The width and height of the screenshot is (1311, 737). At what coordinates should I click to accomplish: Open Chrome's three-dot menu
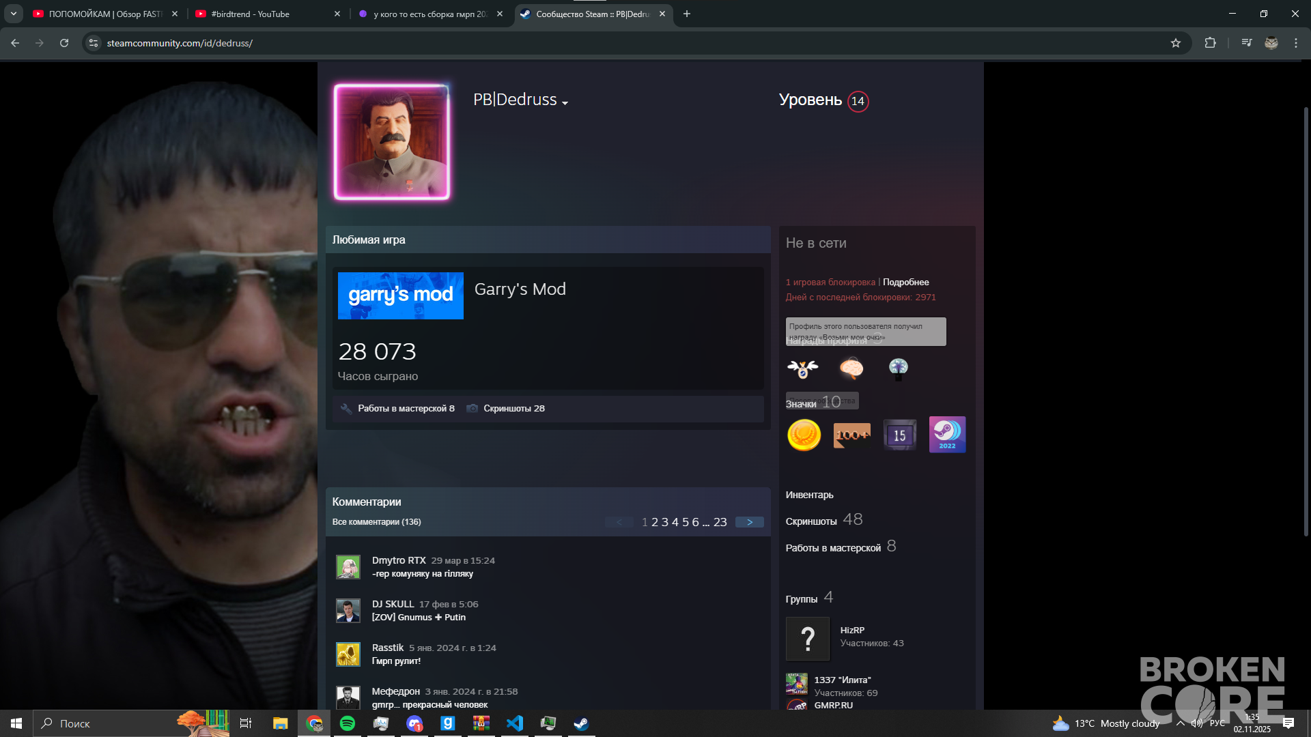[x=1296, y=43]
